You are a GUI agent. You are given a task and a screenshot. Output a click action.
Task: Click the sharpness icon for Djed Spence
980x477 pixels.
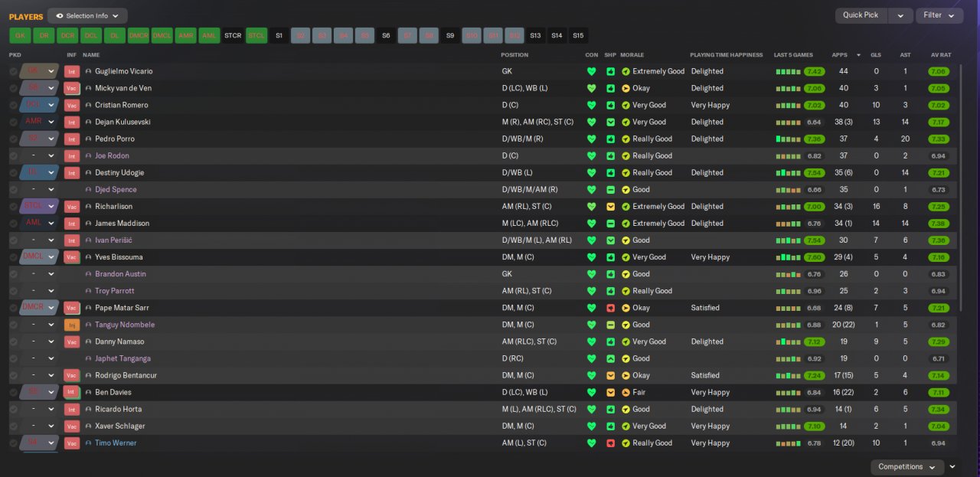click(x=610, y=189)
